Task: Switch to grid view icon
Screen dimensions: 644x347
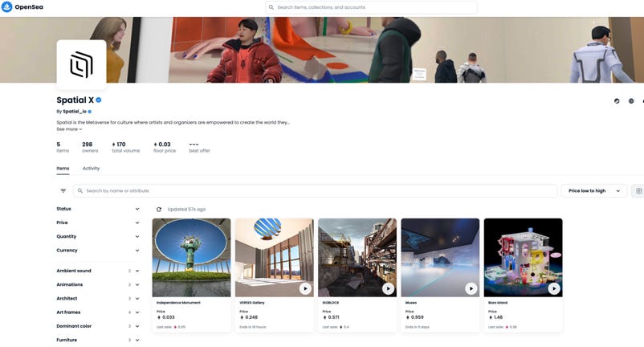Action: [x=638, y=190]
